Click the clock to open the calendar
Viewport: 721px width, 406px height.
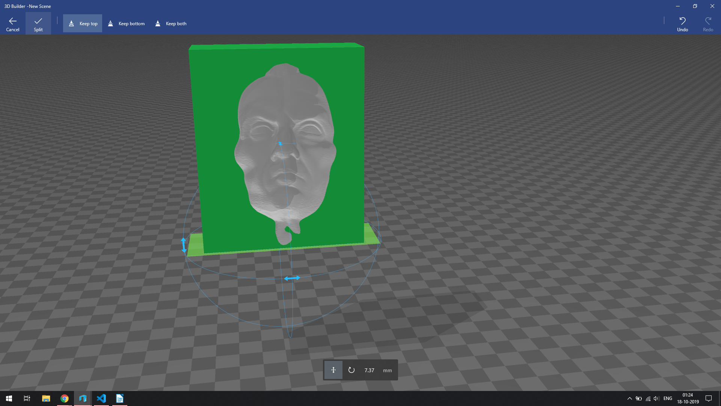click(688, 398)
